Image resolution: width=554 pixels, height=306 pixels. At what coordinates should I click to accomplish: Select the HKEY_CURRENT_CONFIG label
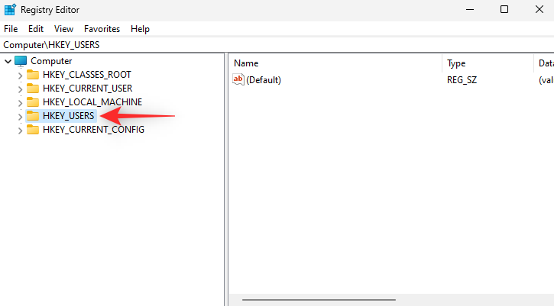pos(94,130)
